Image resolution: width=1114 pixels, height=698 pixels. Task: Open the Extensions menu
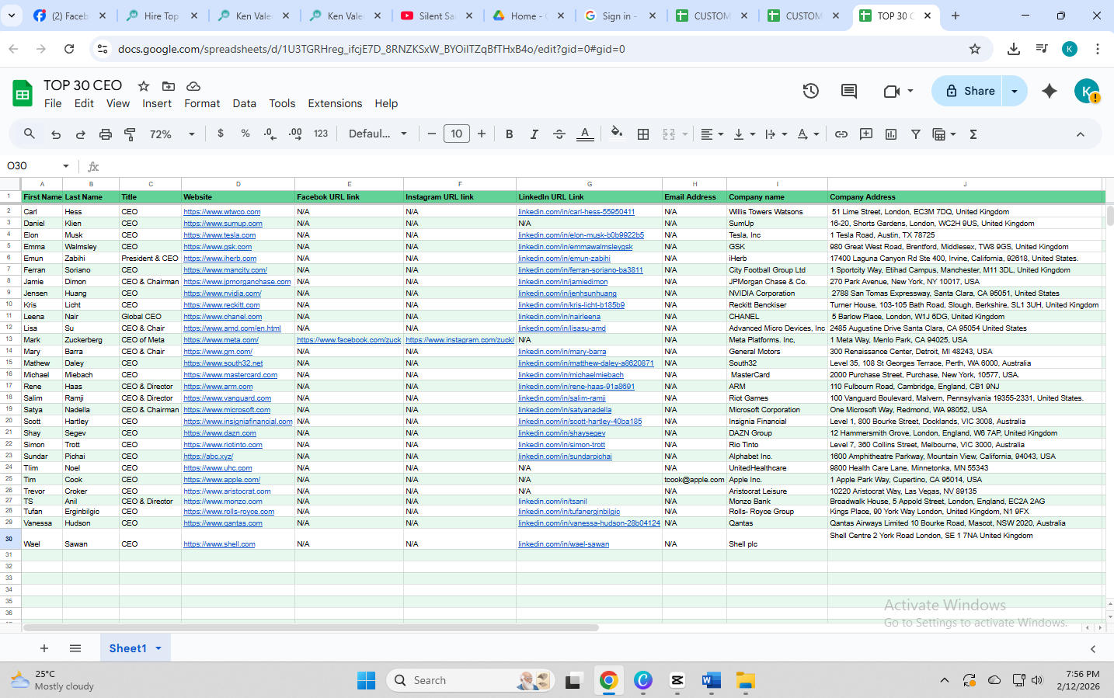[335, 103]
